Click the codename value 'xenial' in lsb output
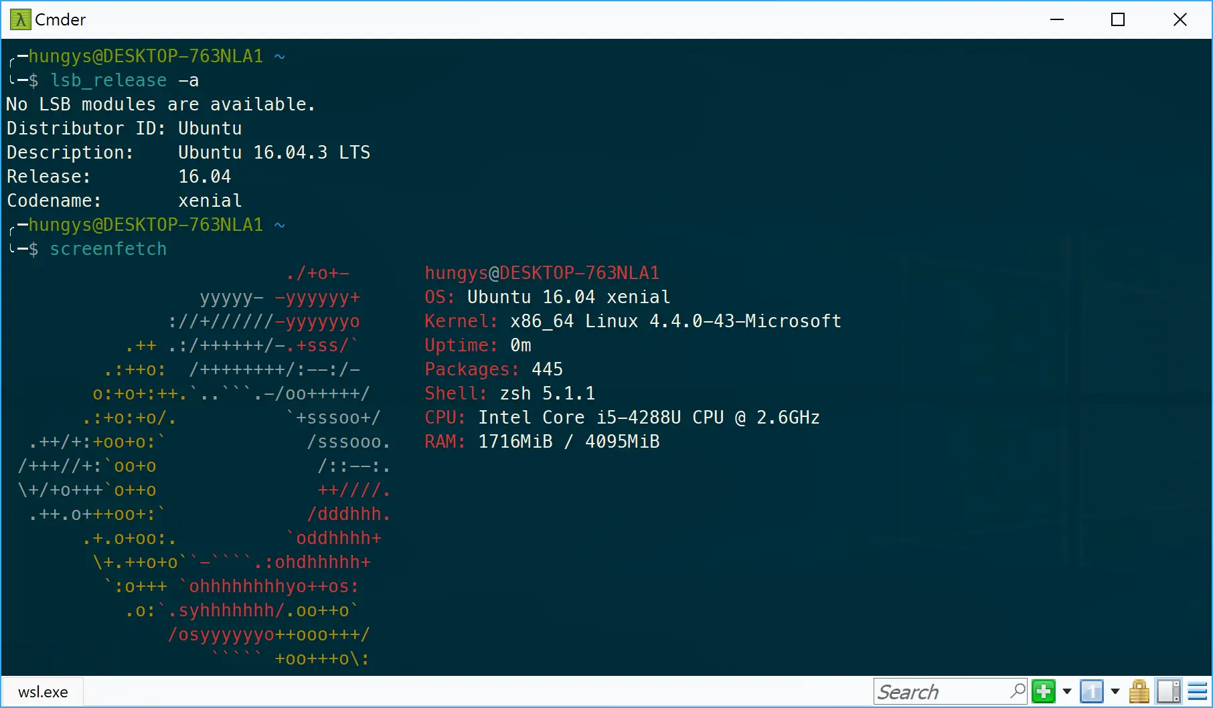 click(x=210, y=201)
